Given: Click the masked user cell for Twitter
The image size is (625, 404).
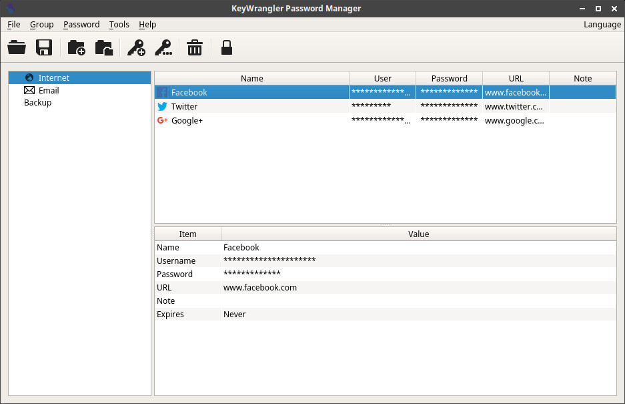Looking at the screenshot, I should coord(383,107).
